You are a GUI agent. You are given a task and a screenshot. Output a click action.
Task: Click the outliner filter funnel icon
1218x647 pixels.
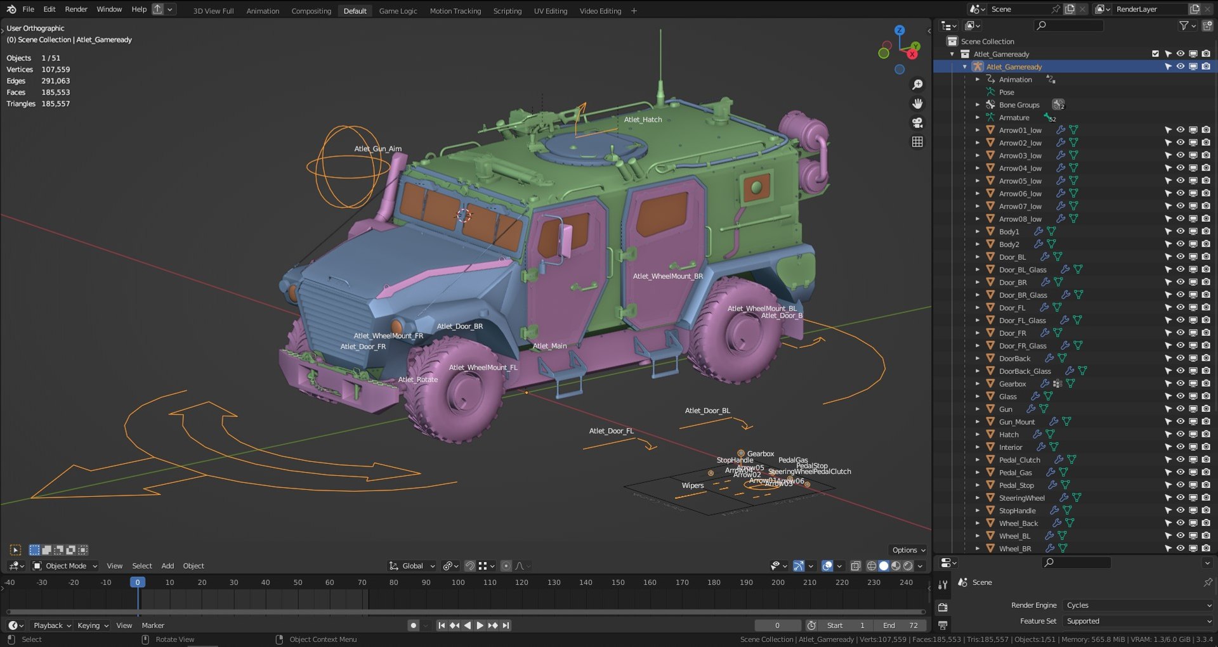tap(1184, 25)
